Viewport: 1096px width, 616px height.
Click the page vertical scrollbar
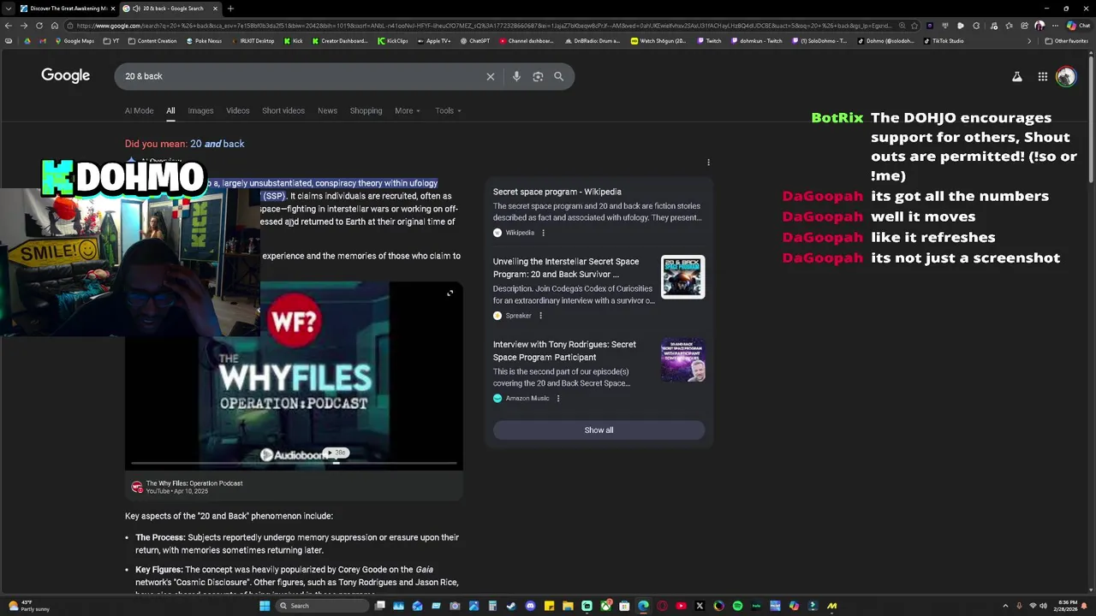click(x=1091, y=120)
